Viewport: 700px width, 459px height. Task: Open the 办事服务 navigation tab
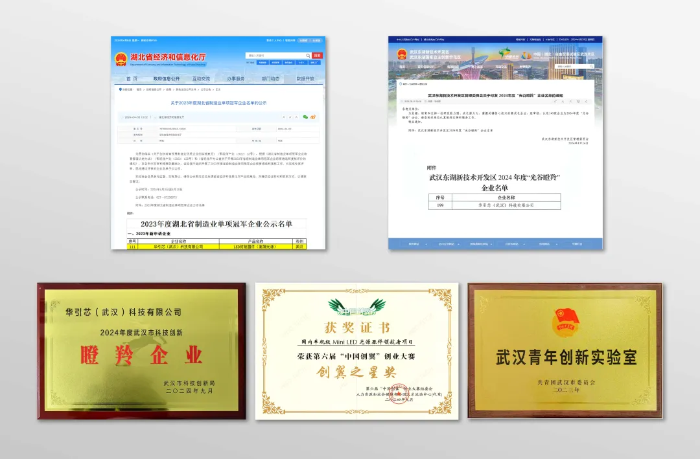(236, 78)
